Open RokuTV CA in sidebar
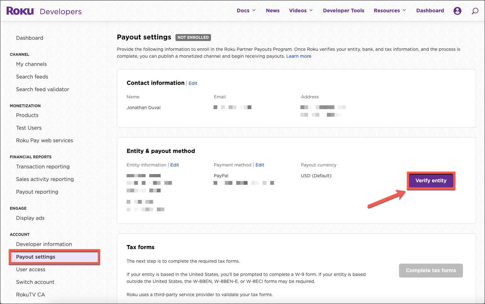 (x=31, y=295)
